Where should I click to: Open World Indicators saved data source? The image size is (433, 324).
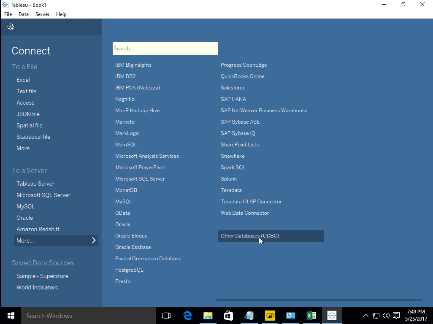(x=37, y=288)
